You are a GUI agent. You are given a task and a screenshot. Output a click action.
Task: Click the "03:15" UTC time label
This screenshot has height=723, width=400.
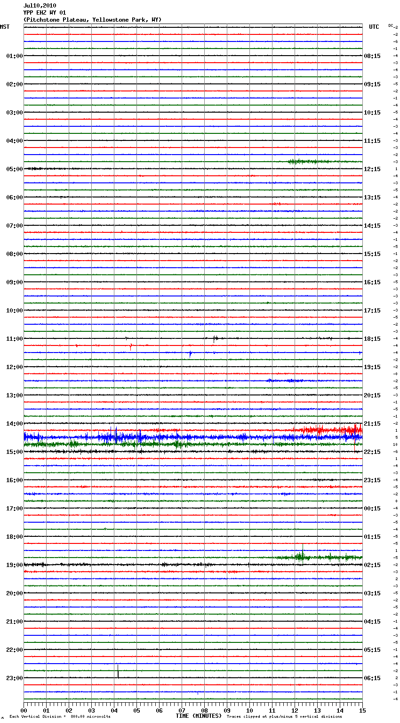pyautogui.click(x=372, y=593)
